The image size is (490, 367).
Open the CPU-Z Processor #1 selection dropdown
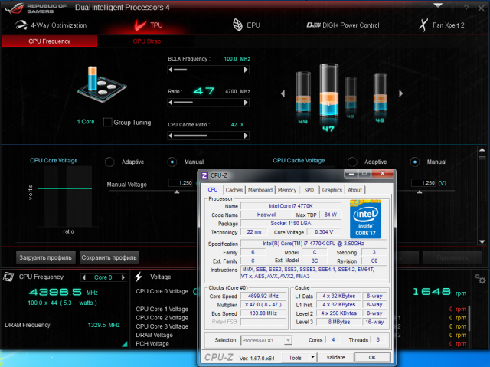click(266, 340)
